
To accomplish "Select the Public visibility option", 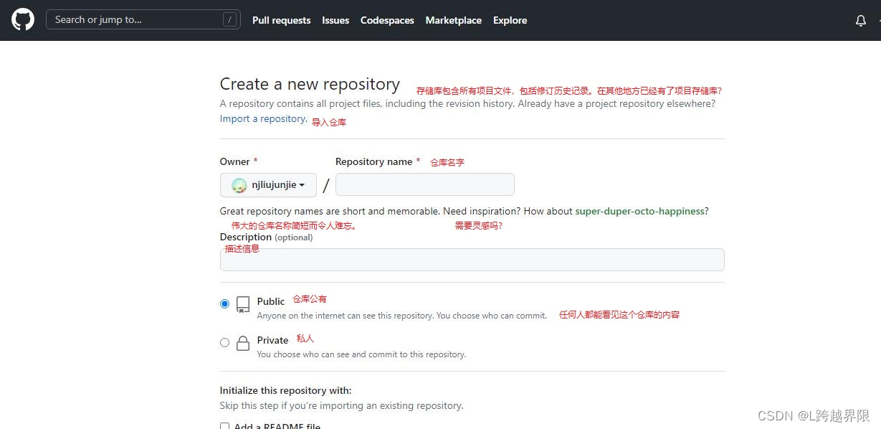I will coord(224,304).
